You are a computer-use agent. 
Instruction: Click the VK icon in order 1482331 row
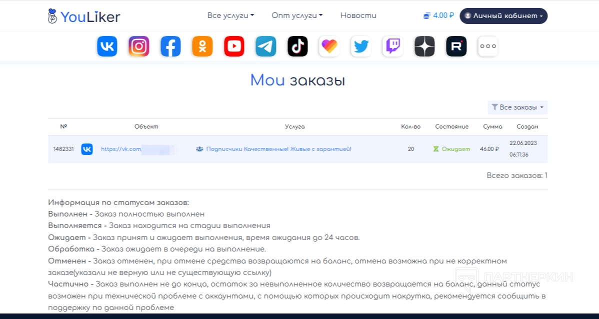86,149
